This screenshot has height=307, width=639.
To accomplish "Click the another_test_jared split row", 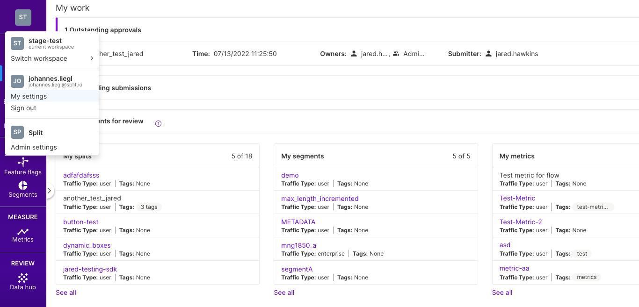I will tap(158, 202).
